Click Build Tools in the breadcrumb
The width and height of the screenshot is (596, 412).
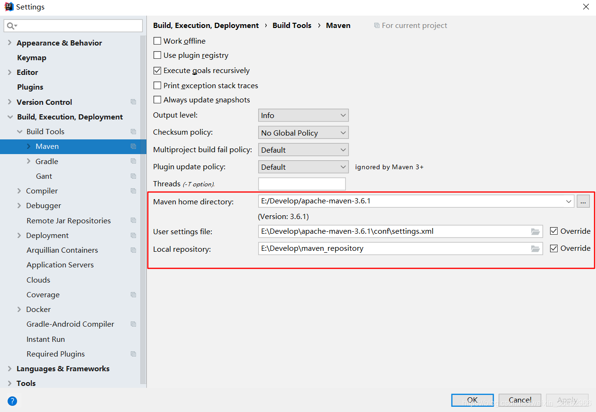point(292,26)
